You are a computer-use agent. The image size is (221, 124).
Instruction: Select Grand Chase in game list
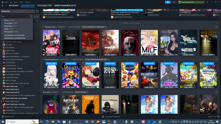[x=10, y=51]
